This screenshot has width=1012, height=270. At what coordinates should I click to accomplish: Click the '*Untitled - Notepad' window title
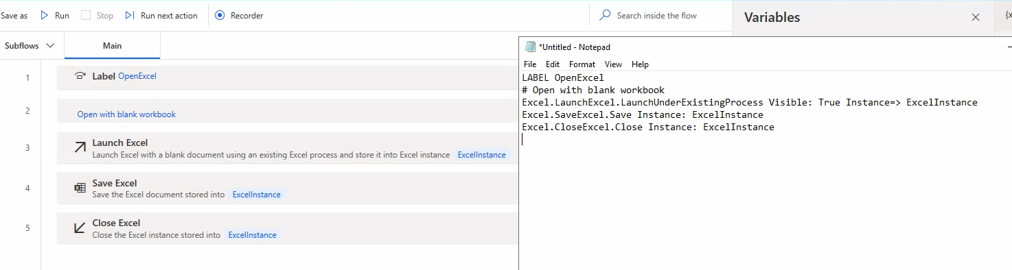coord(575,47)
